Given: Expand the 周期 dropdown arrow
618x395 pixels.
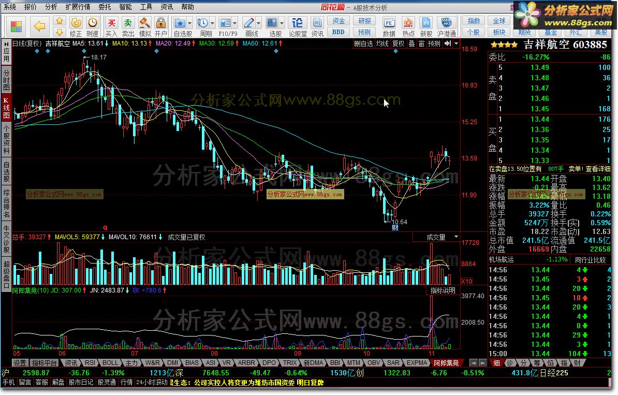Looking at the screenshot, I should tap(212, 23).
